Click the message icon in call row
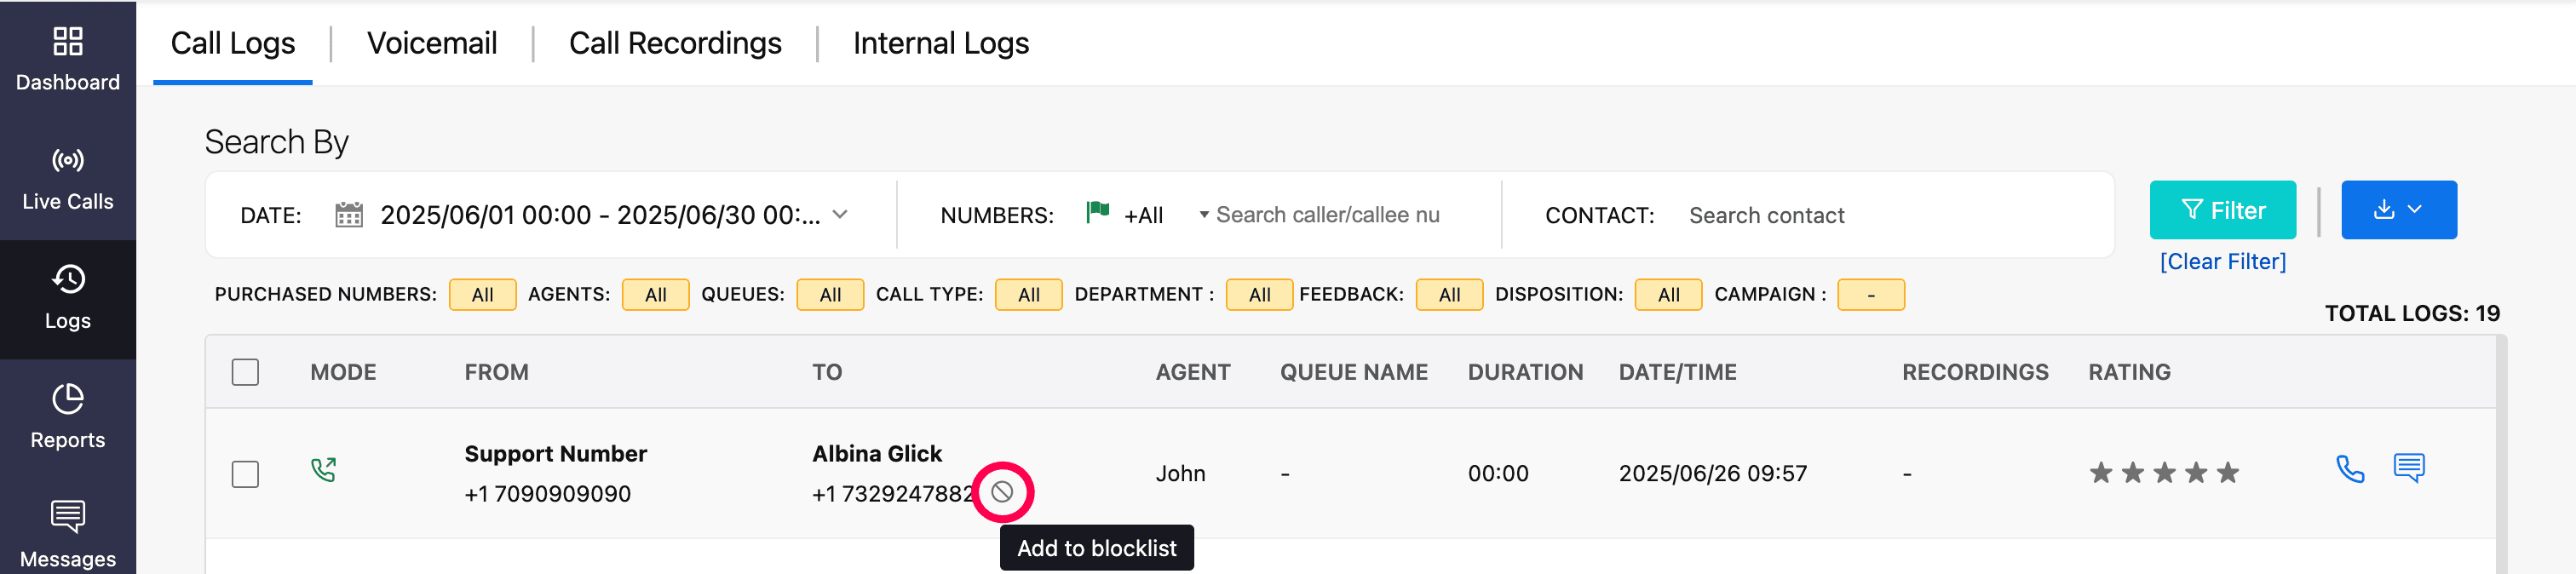This screenshot has width=2576, height=574. [x=2408, y=468]
